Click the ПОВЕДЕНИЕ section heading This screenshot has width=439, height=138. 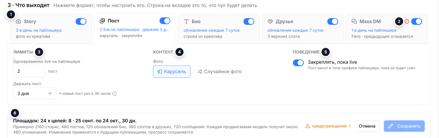click(306, 52)
